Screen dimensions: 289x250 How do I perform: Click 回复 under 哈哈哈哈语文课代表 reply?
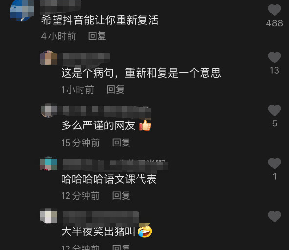[x=121, y=196]
